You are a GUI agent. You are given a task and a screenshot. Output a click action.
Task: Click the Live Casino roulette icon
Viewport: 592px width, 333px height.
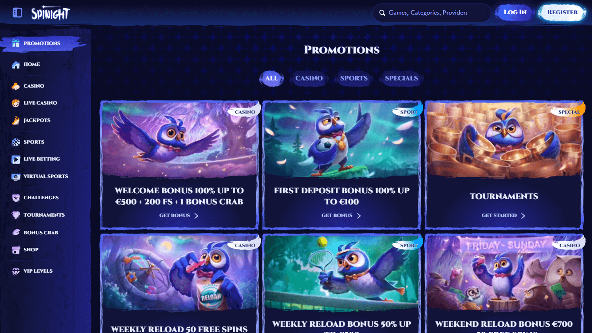pos(16,103)
